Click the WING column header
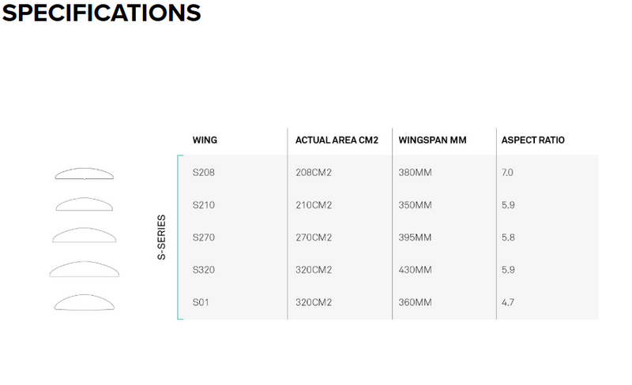 (205, 140)
